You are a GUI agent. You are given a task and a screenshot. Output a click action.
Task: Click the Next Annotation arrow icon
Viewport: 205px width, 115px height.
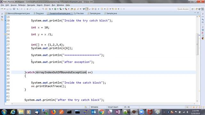(x=102, y=9)
